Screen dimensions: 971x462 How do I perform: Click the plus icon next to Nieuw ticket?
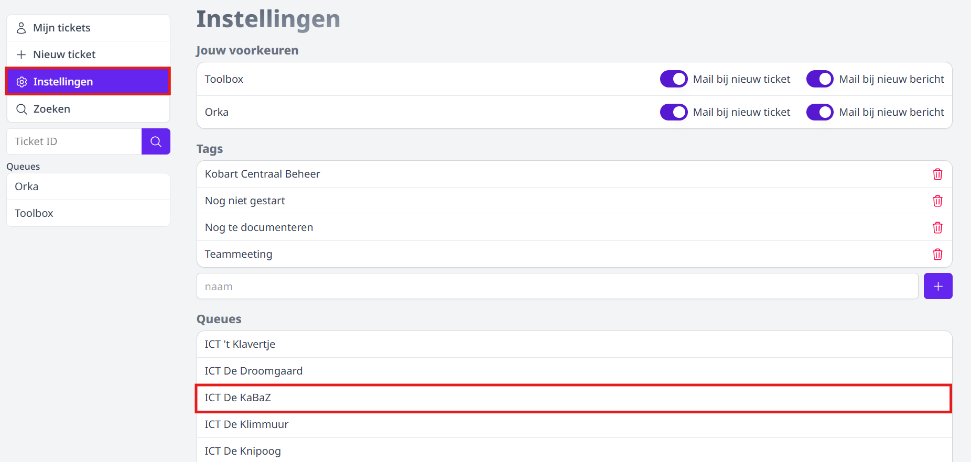(x=21, y=54)
